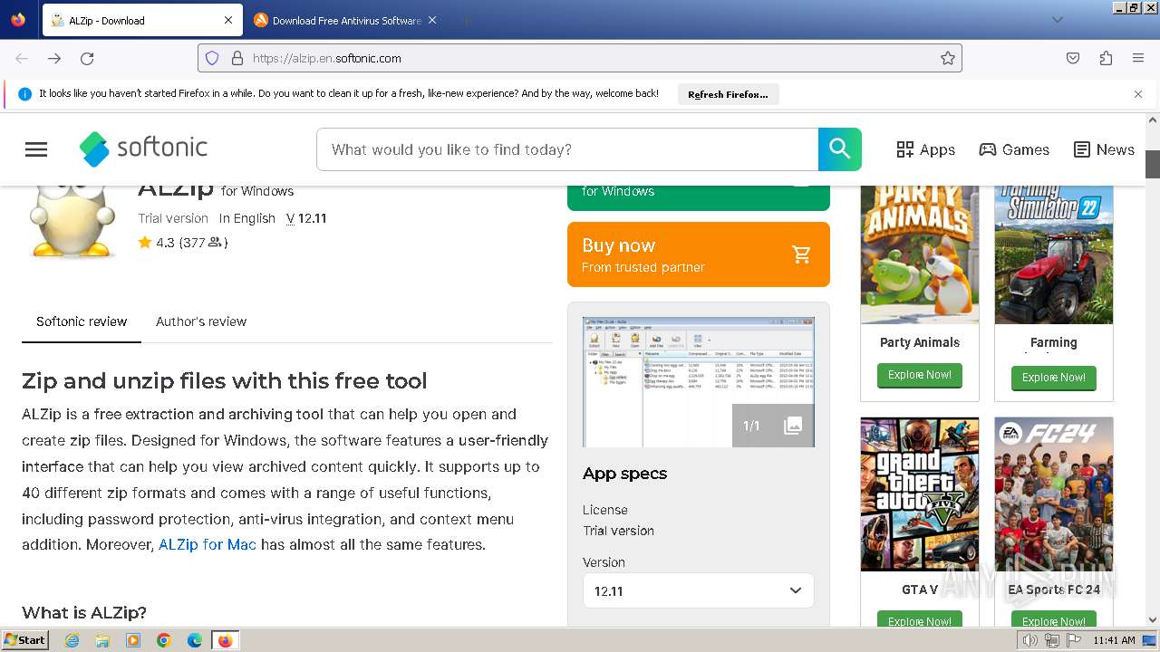Click Explore Now under Party Animals
This screenshot has width=1160, height=652.
[920, 375]
